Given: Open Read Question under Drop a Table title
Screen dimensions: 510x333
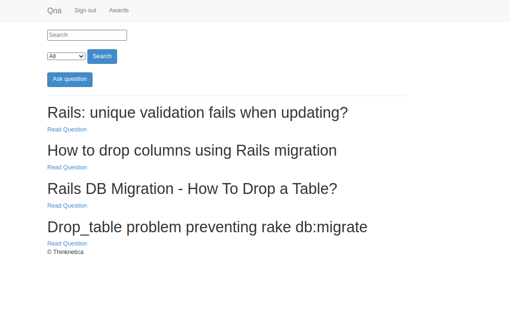Looking at the screenshot, I should point(67,206).
